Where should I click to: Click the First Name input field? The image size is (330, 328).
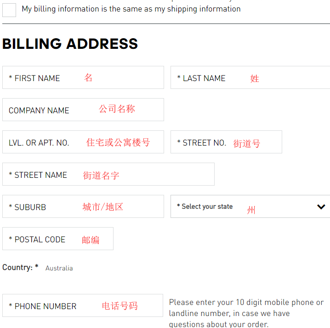83,77
